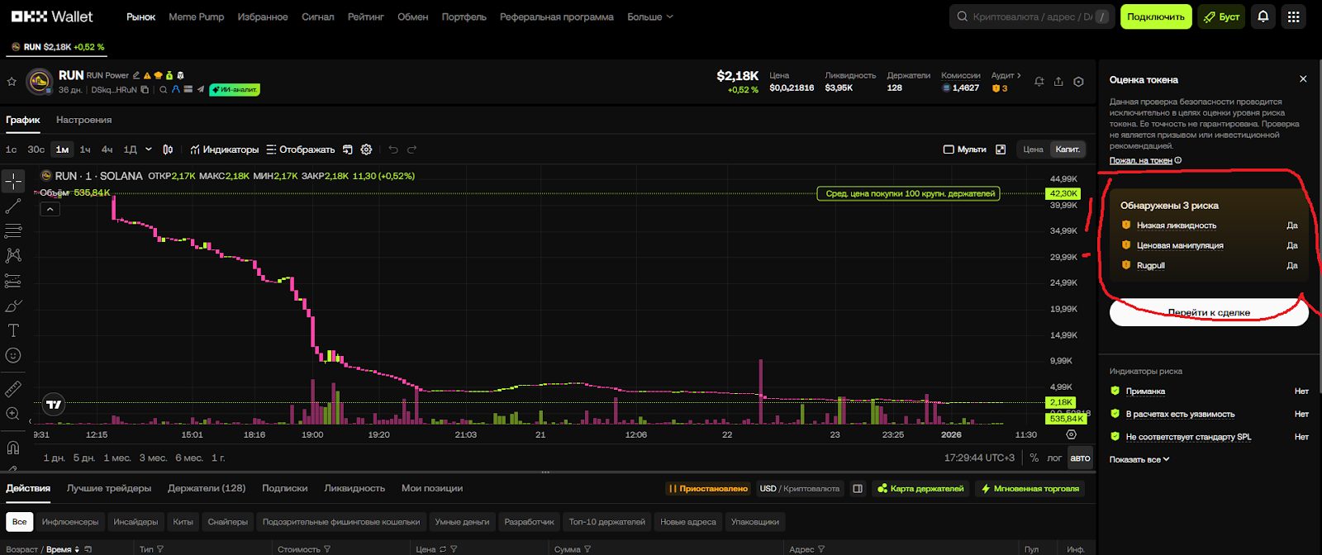Open the apps grid menu icon

[1293, 17]
